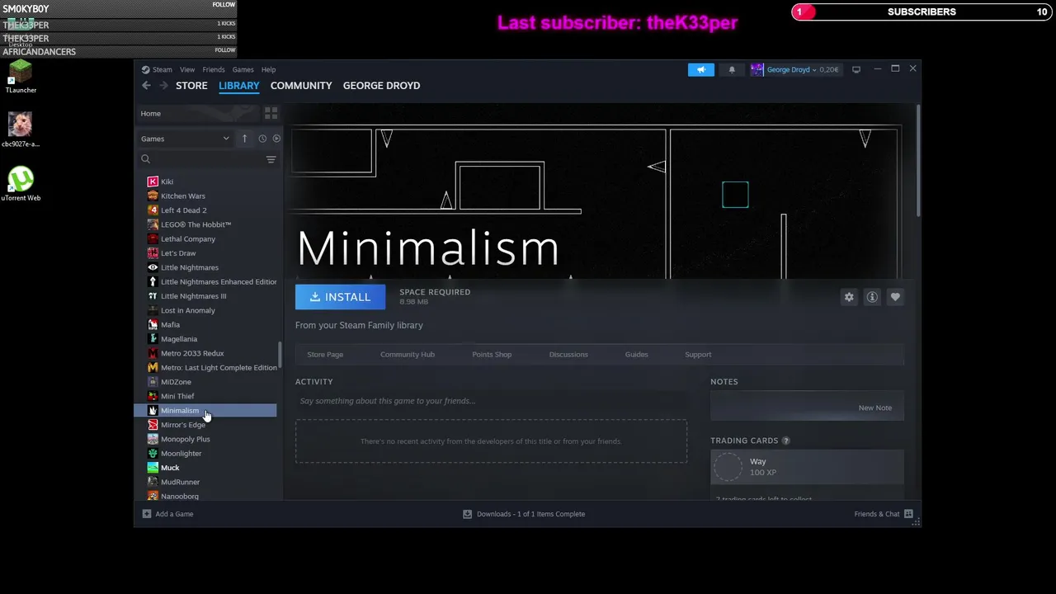Add Minimalism to favorites heart icon
1056x594 pixels.
[x=895, y=297]
